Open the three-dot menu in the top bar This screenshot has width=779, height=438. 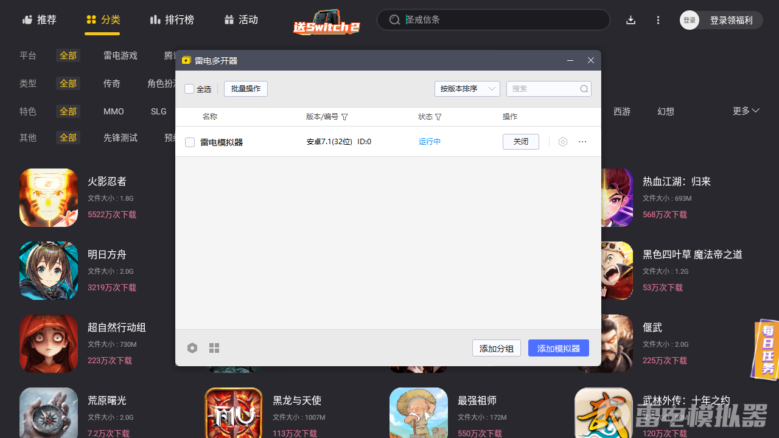(x=658, y=19)
